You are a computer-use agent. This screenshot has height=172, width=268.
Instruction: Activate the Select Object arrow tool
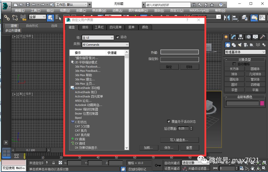click(50, 18)
